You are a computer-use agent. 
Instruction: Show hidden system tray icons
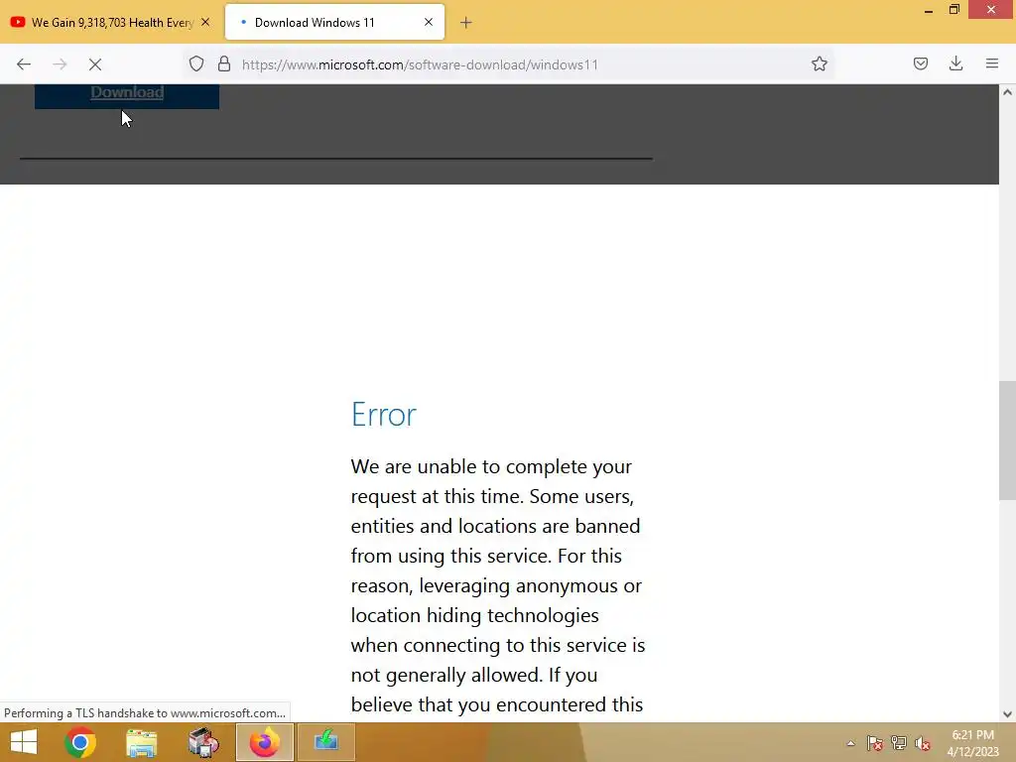click(850, 743)
